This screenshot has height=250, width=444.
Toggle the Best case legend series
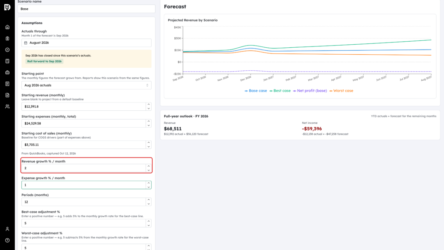tap(280, 91)
